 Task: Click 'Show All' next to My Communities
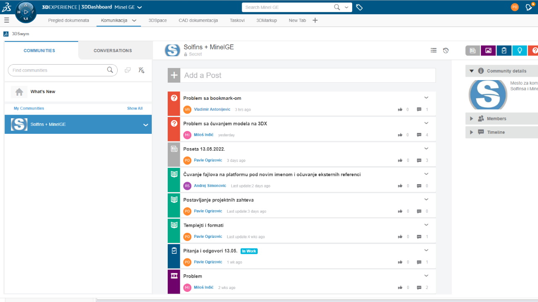[134, 108]
